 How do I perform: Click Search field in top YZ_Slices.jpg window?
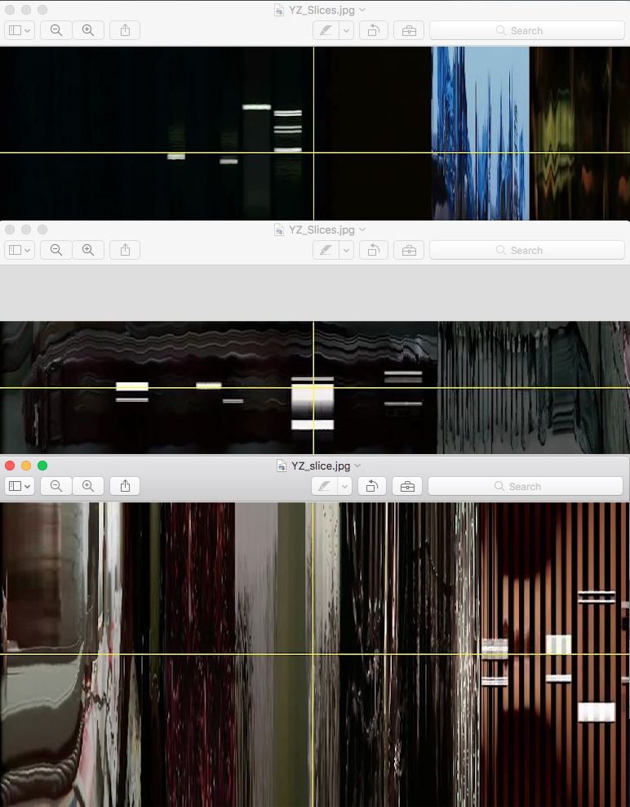tap(526, 30)
